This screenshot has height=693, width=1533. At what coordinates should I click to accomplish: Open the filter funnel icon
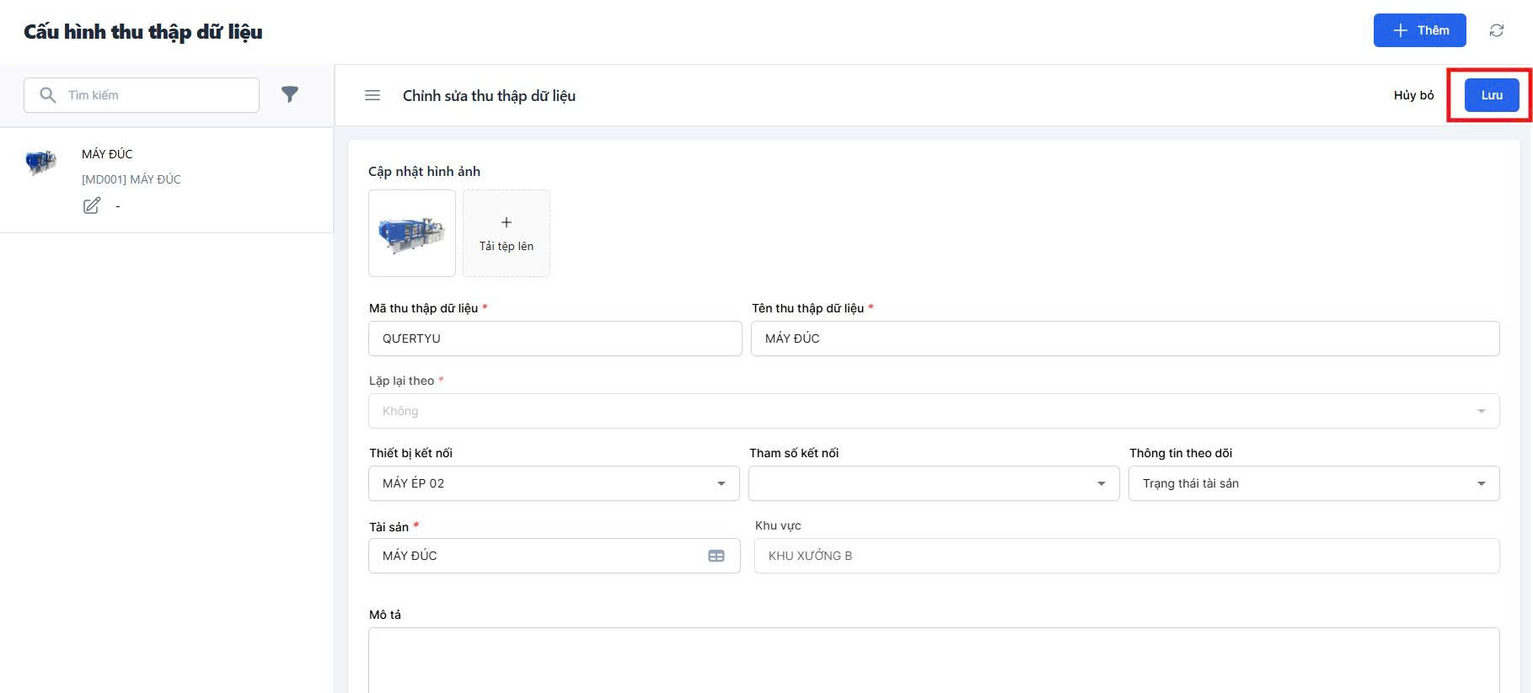(290, 95)
